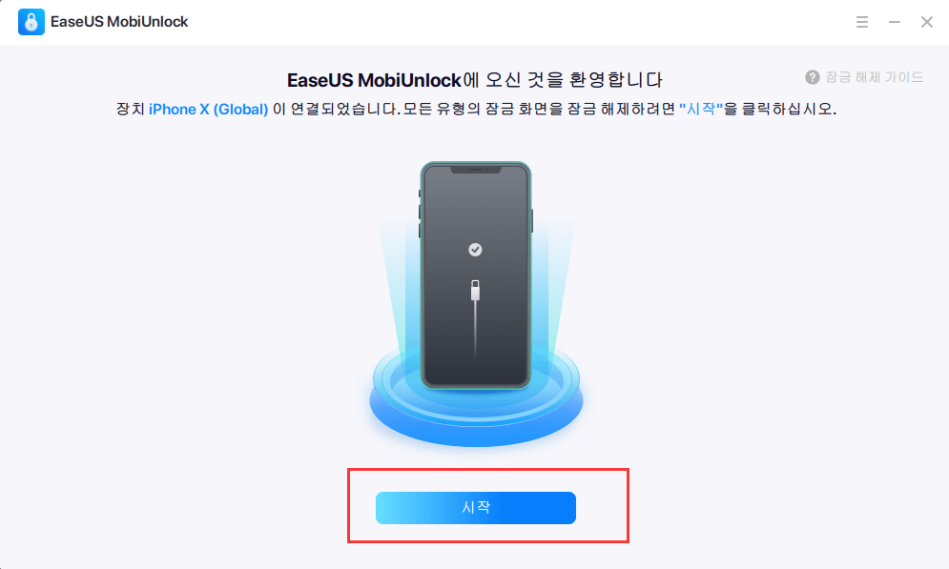Click the EaseUS MobiUnlock title bar text
Image resolution: width=949 pixels, height=569 pixels.
119,22
